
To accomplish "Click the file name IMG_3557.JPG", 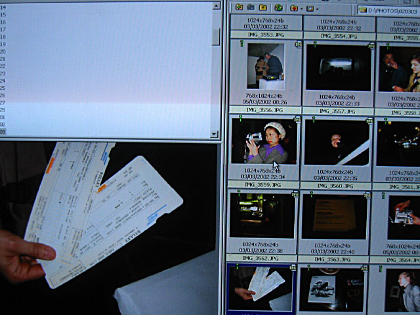I will [337, 111].
